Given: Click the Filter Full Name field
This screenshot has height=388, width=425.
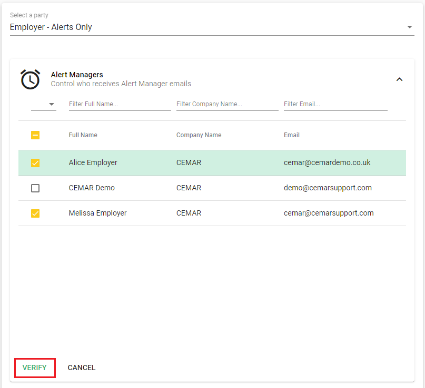Looking at the screenshot, I should tap(120, 104).
